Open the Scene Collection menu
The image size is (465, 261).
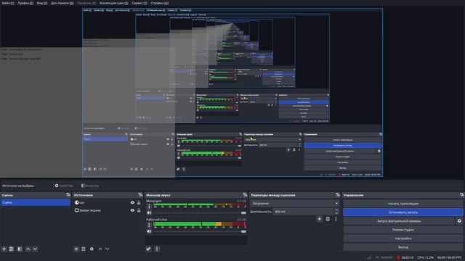pos(114,3)
